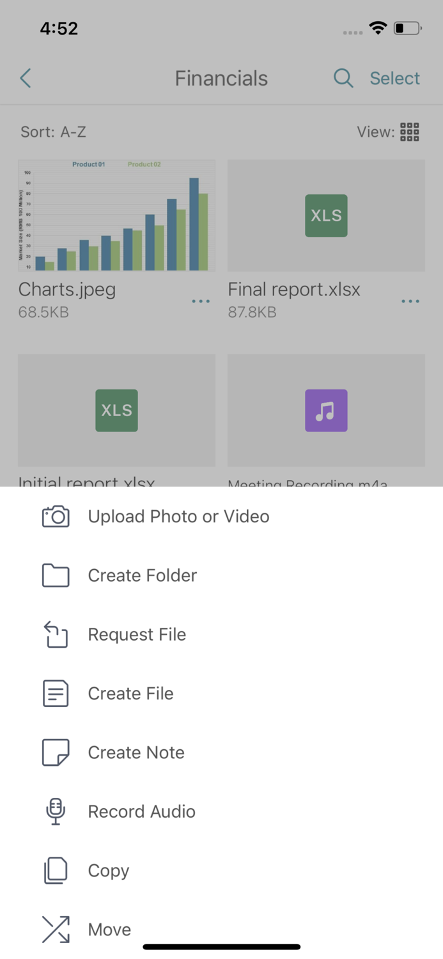Open the Upload Photo or Video camera icon

(55, 516)
